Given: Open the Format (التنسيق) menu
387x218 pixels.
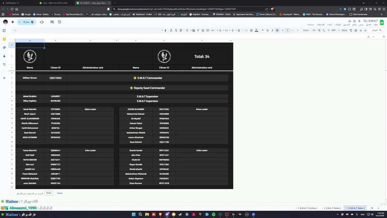Looking at the screenshot, I should pyautogui.click(x=346, y=25).
